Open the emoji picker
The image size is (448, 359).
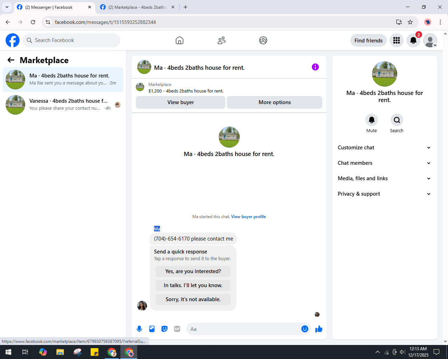tap(305, 329)
